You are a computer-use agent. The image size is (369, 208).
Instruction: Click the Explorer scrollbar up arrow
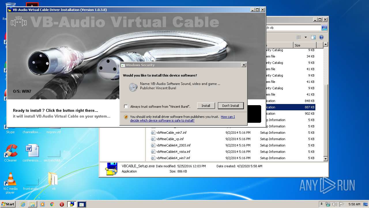pyautogui.click(x=325, y=44)
